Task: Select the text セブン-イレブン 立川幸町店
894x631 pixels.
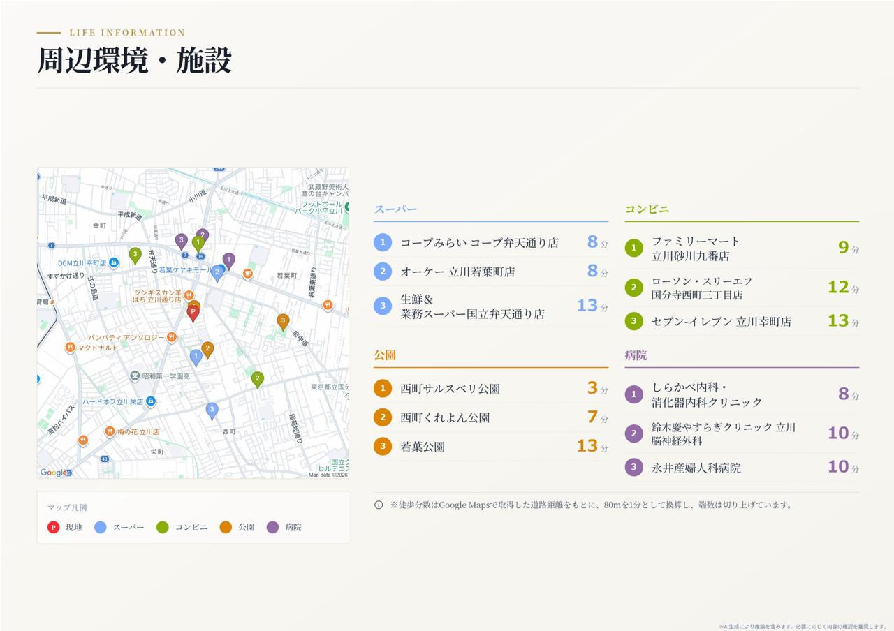Action: [x=721, y=321]
